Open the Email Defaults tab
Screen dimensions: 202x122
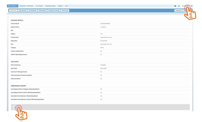tap(32, 11)
